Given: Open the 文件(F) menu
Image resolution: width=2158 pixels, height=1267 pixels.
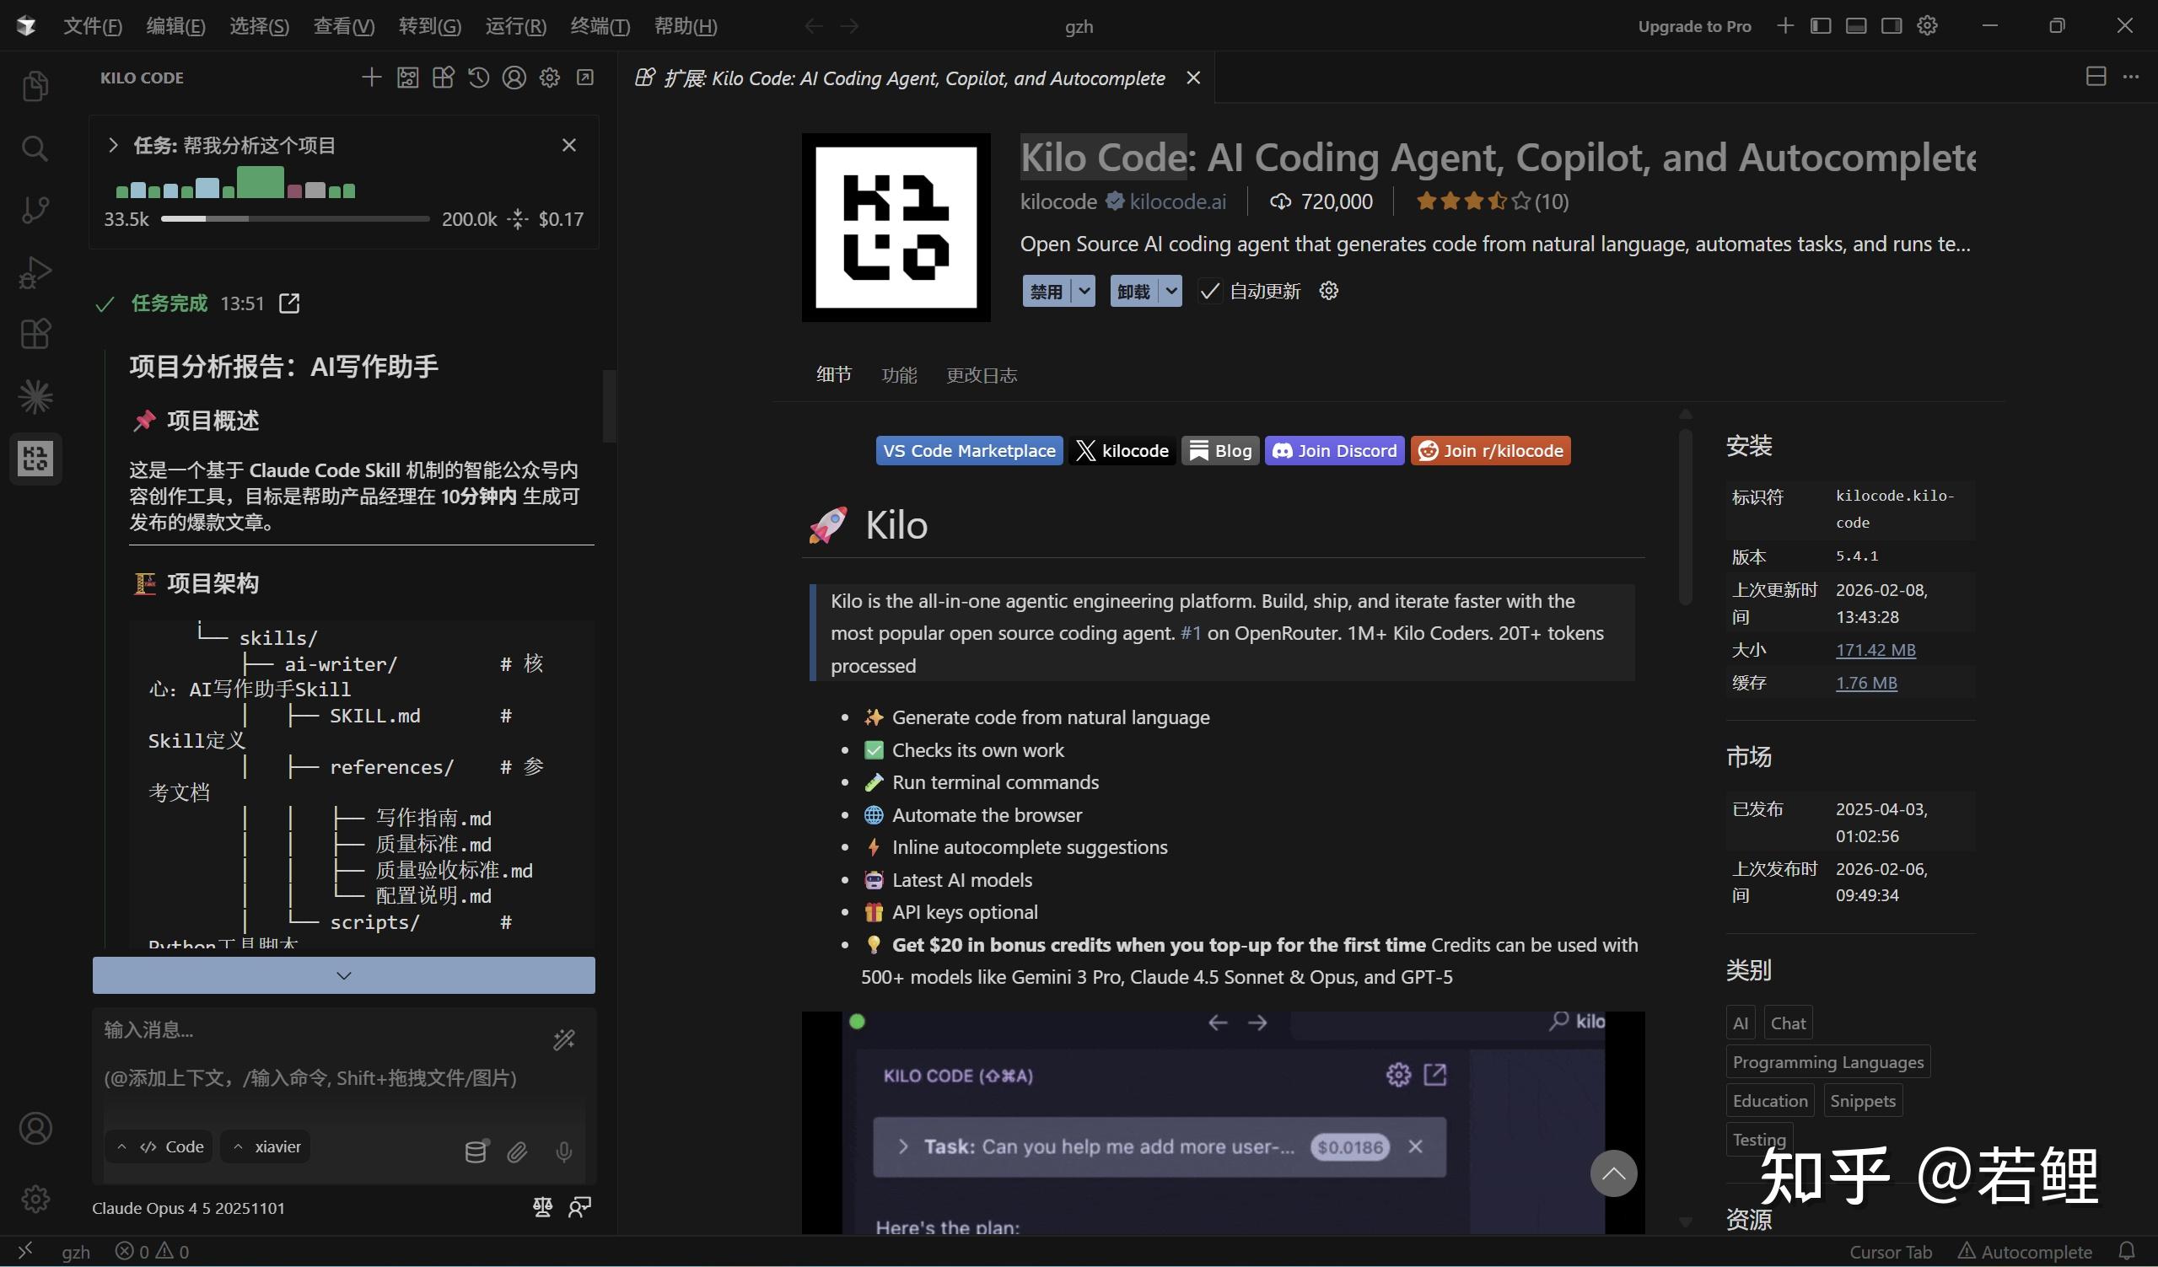Looking at the screenshot, I should (93, 25).
